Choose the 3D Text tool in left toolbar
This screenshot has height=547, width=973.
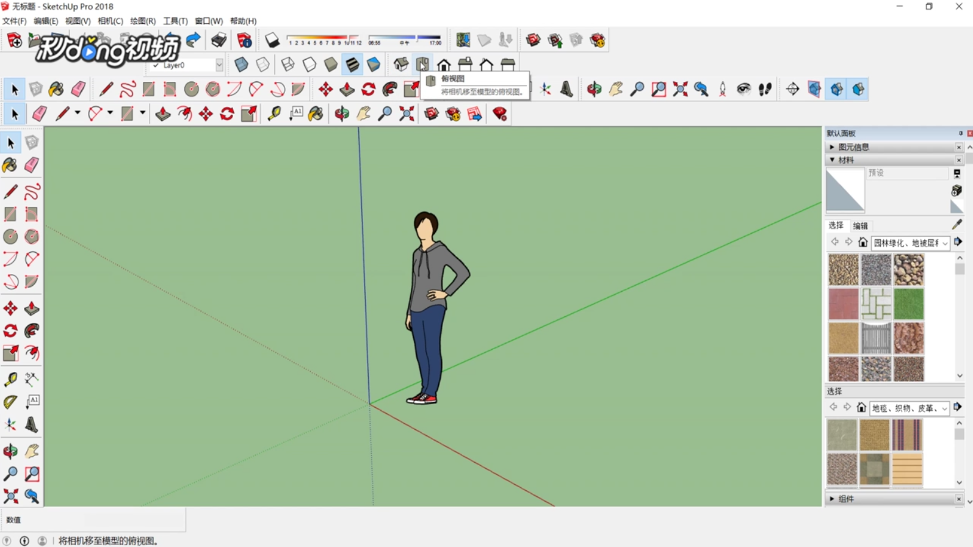point(32,424)
